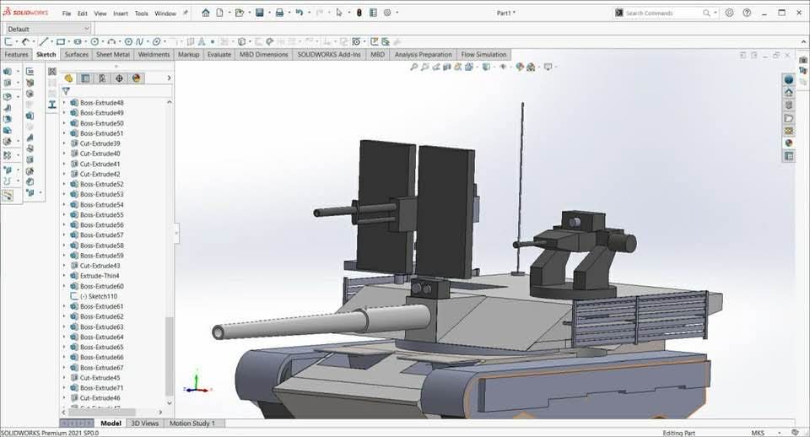Switch to the Sheet Metal tab
This screenshot has height=437, width=810.
tap(112, 55)
